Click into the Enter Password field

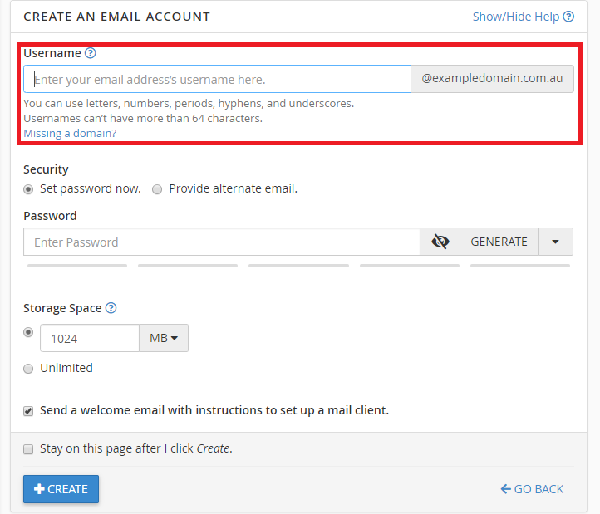click(x=222, y=242)
